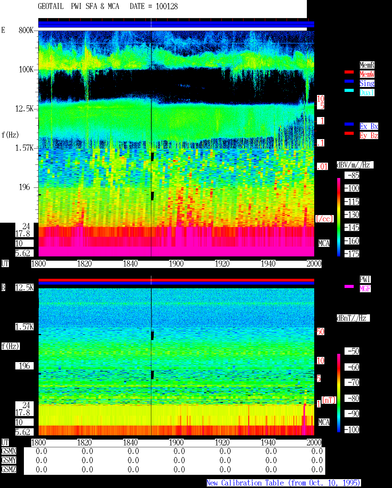
Task: Click the -130 value on E color scale
Action: [352, 215]
